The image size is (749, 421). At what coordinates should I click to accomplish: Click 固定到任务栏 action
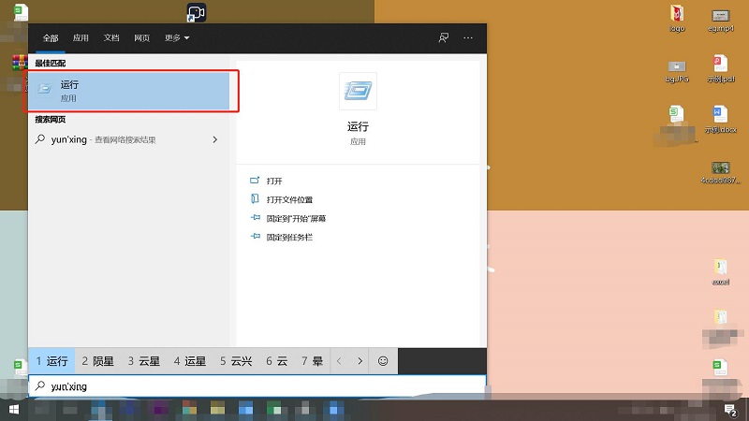(288, 238)
